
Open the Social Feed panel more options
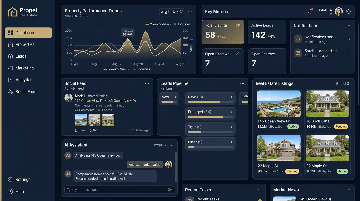147,84
